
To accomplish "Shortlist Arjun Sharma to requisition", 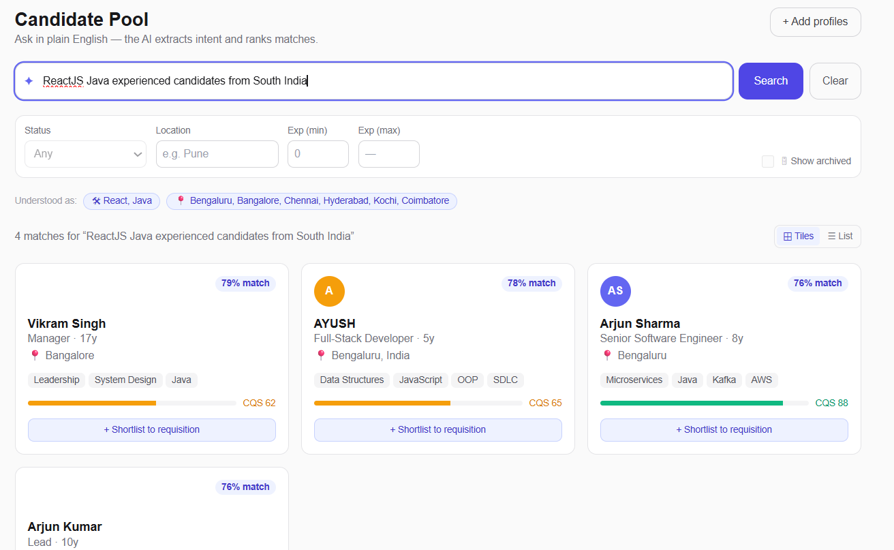I will coord(724,430).
